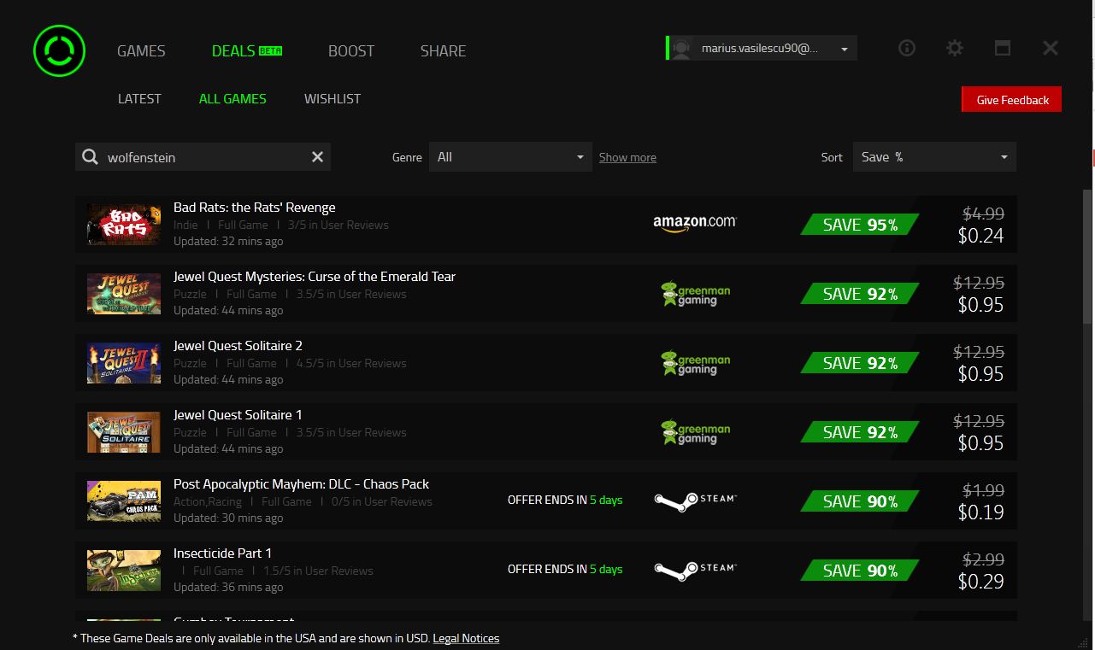Expand the account dropdown marius.vasilescu90
This screenshot has height=650, width=1095.
point(762,49)
